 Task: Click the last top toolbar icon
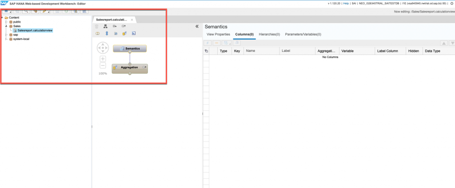click(84, 11)
